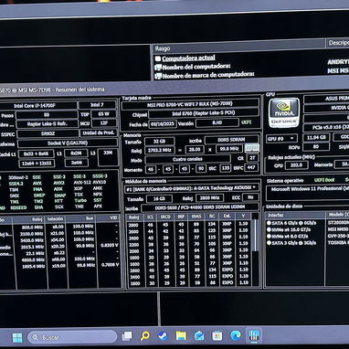The image size is (349, 349).
Task: Click the Ext. column header
Action: (x=227, y=217)
